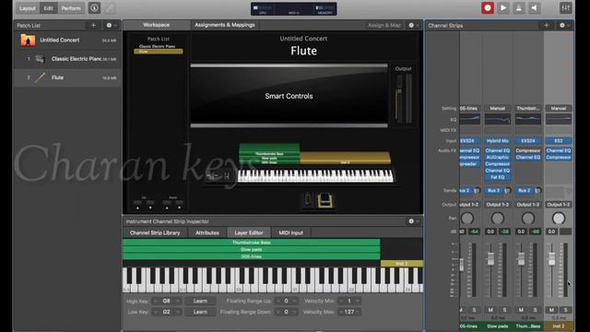Click the dimmed pencil icon in toolbar
The image size is (590, 332).
pyautogui.click(x=110, y=8)
